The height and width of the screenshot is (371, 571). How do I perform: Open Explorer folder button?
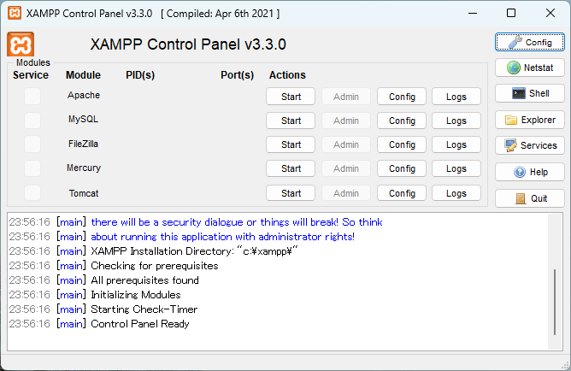(529, 120)
